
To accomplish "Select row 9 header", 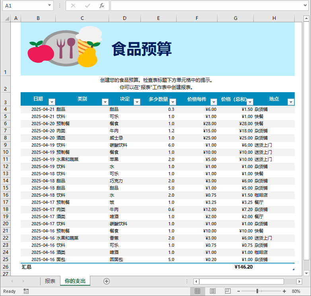I will pyautogui.click(x=5, y=145).
